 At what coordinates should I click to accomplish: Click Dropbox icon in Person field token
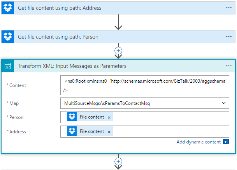pos(72,117)
